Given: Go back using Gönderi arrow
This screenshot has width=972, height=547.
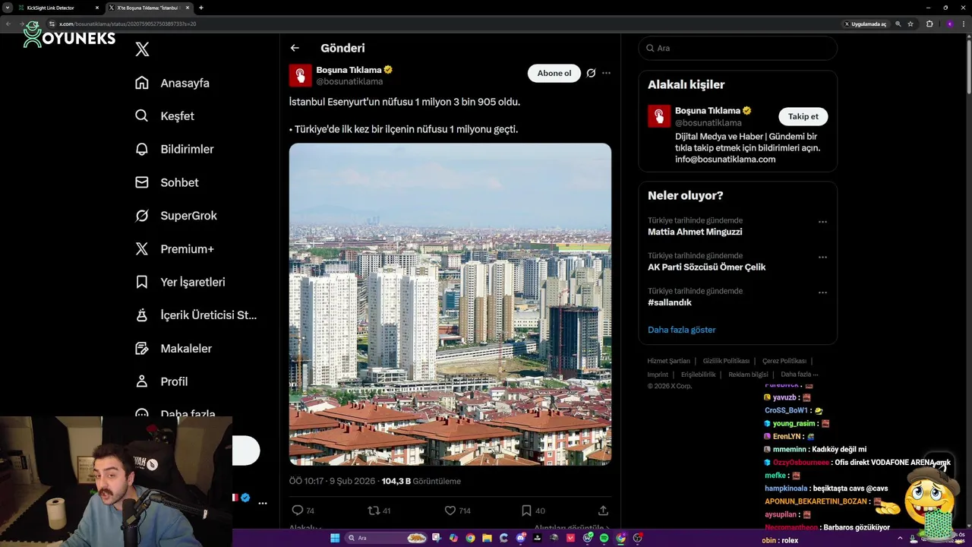Looking at the screenshot, I should pos(295,48).
